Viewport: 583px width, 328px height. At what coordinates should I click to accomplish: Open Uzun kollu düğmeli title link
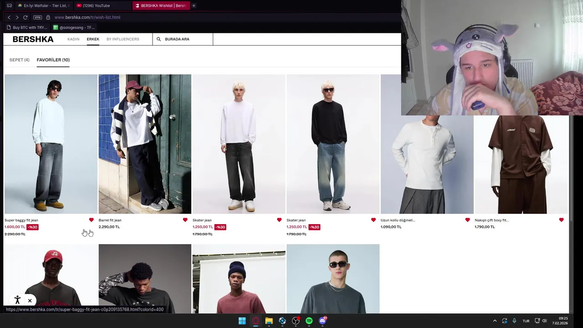point(398,220)
